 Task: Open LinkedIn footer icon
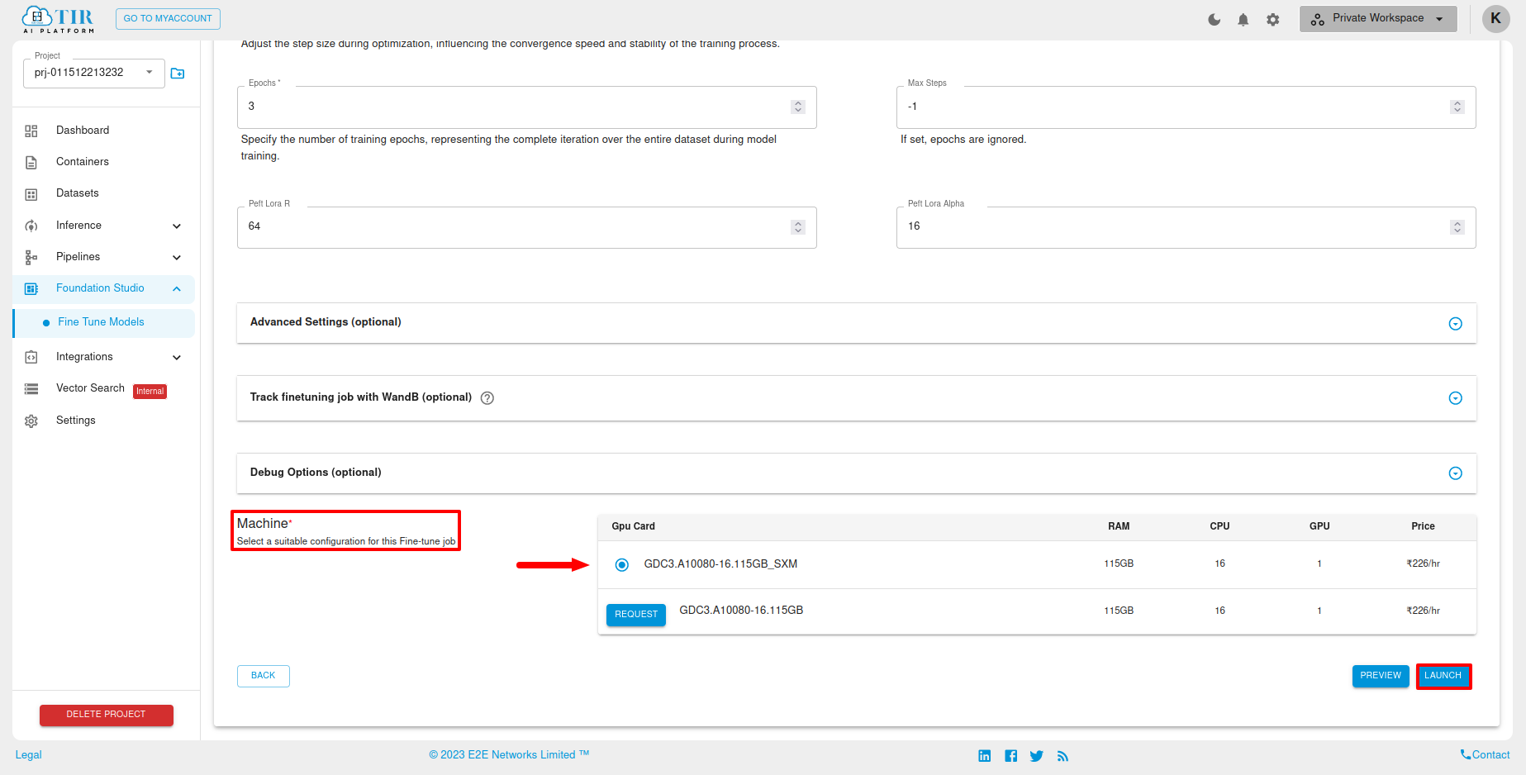click(985, 756)
